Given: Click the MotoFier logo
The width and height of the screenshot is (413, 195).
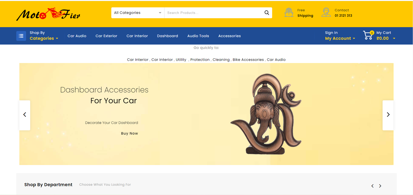Looking at the screenshot, I should pos(48,14).
